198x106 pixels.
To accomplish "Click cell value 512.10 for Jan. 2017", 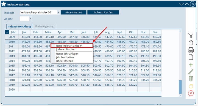I will pyautogui.click(x=24, y=75).
